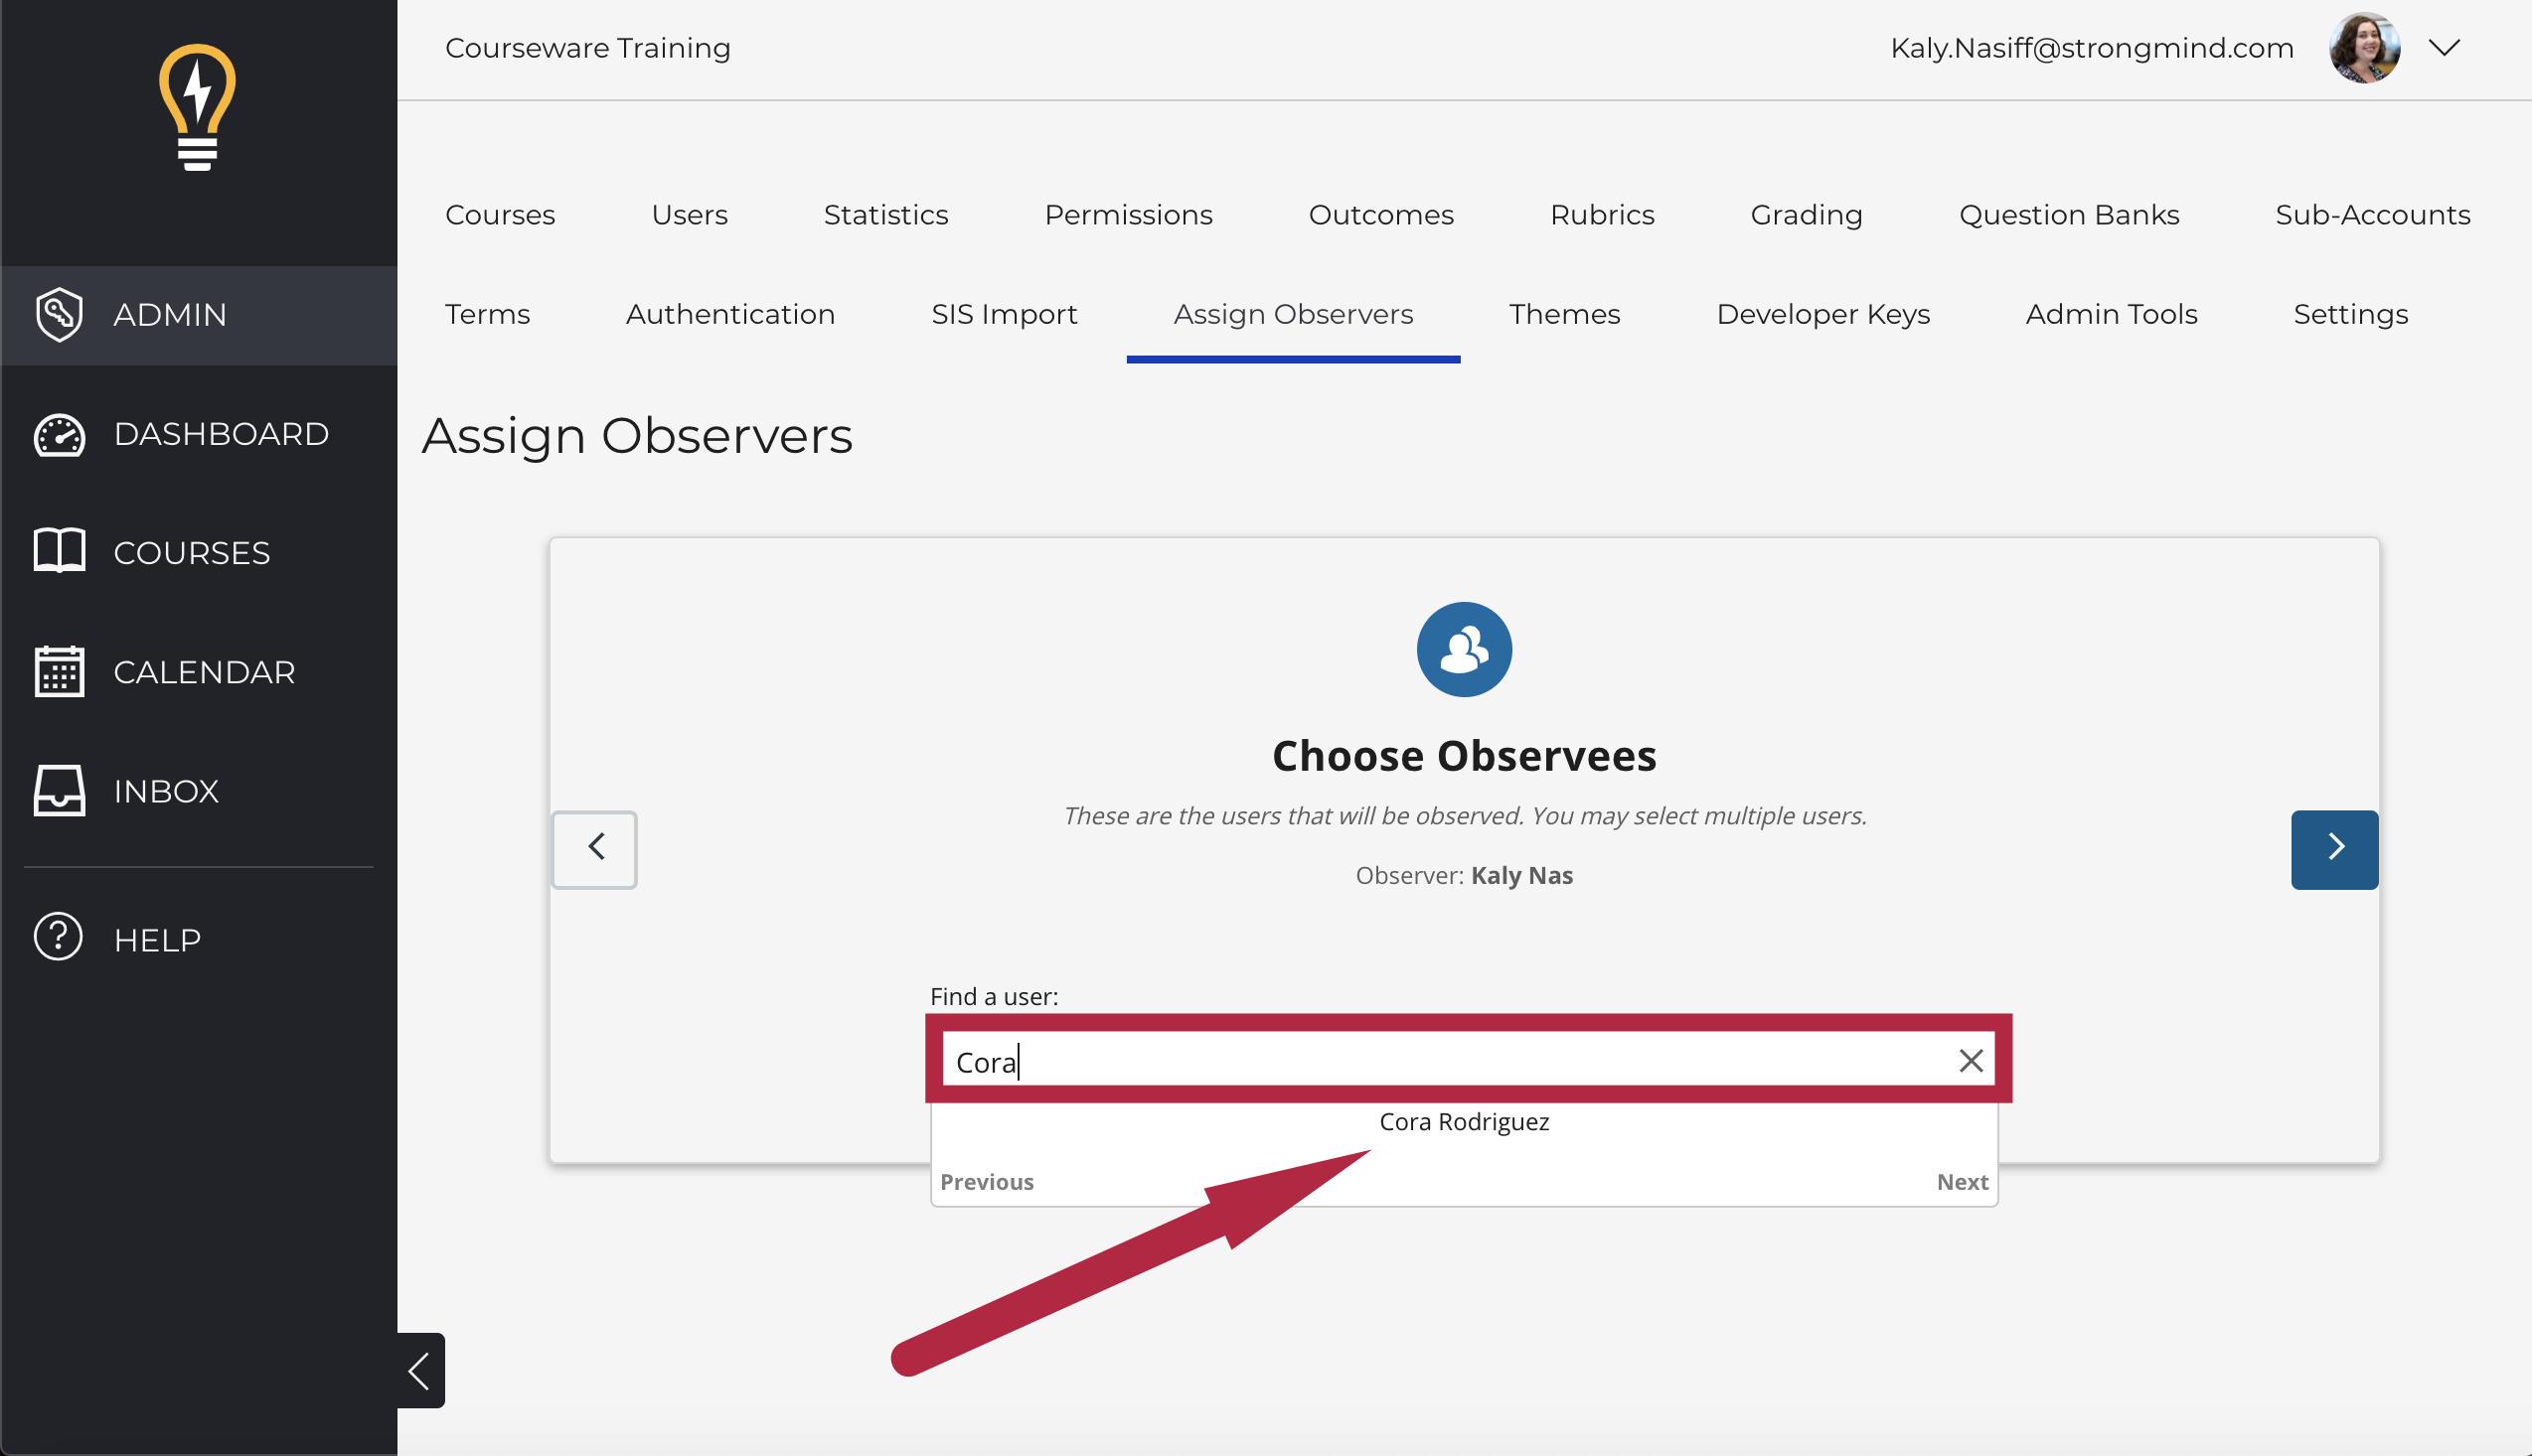Click the Courseware Training breadcrumb
This screenshot has width=2532, height=1456.
pos(588,47)
